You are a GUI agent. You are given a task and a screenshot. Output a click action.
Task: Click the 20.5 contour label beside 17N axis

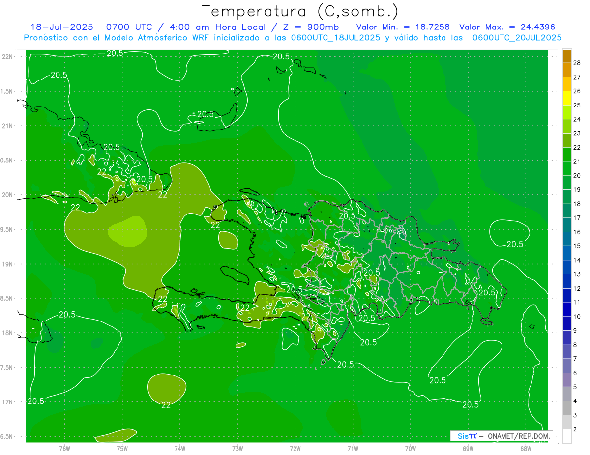36,401
